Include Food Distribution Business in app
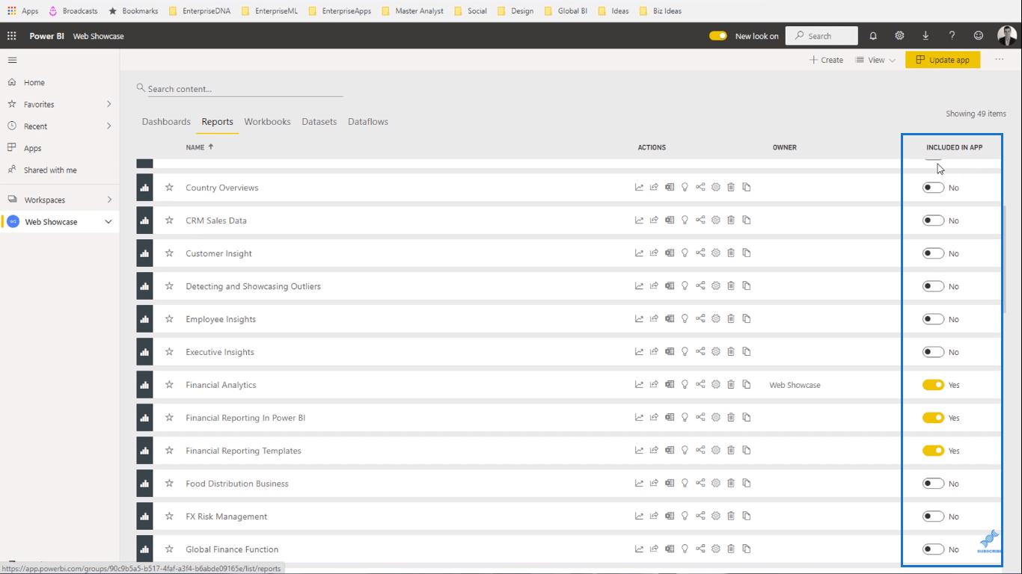1022x574 pixels. pyautogui.click(x=933, y=484)
